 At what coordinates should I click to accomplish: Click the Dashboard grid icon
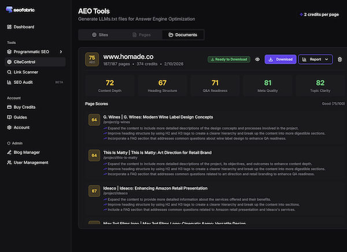pyautogui.click(x=9, y=27)
